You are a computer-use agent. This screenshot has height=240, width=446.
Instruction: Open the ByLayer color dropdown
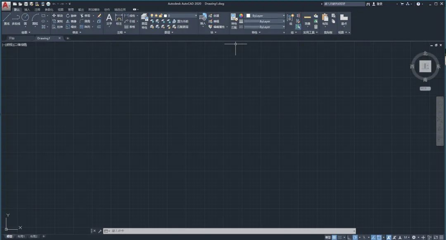[266, 16]
